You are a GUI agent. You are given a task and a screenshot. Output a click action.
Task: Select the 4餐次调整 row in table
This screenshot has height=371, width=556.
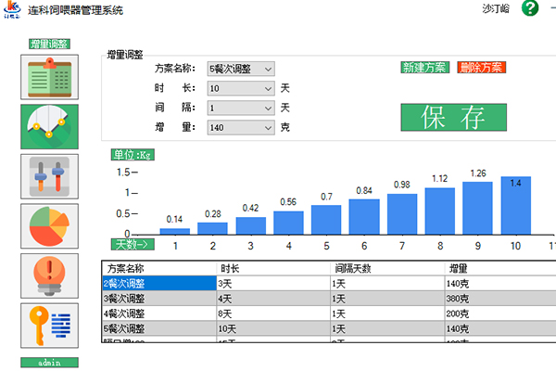pos(158,314)
